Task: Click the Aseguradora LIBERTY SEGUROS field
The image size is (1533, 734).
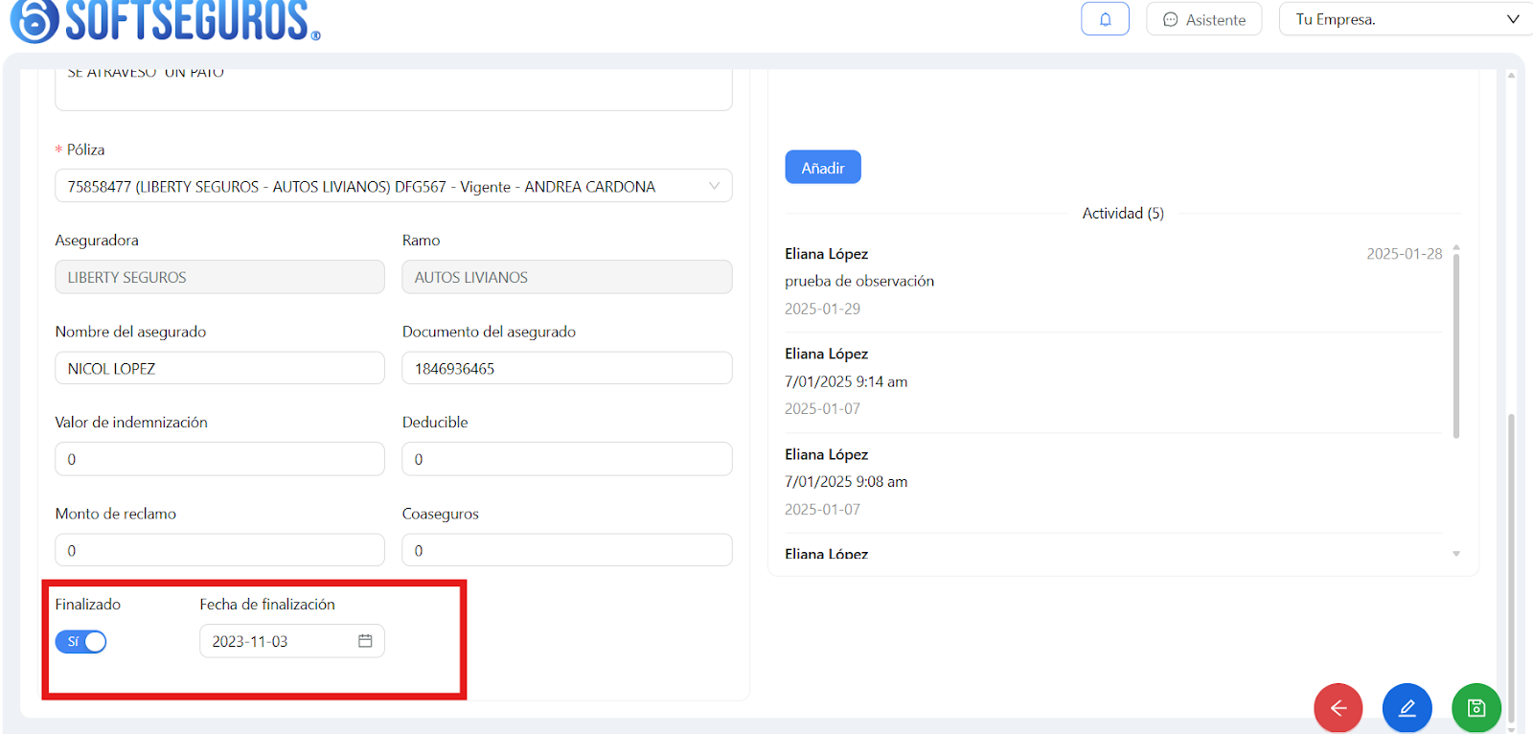Action: [x=220, y=277]
